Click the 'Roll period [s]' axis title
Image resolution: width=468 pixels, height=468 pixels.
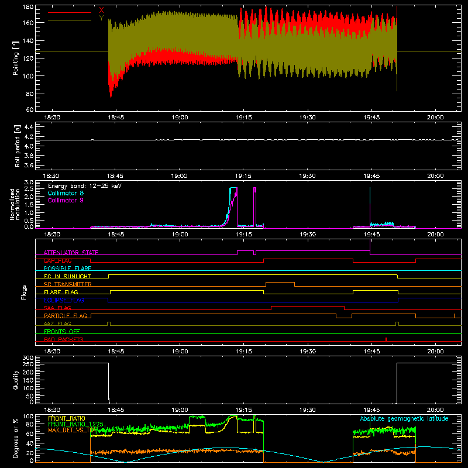click(x=18, y=146)
